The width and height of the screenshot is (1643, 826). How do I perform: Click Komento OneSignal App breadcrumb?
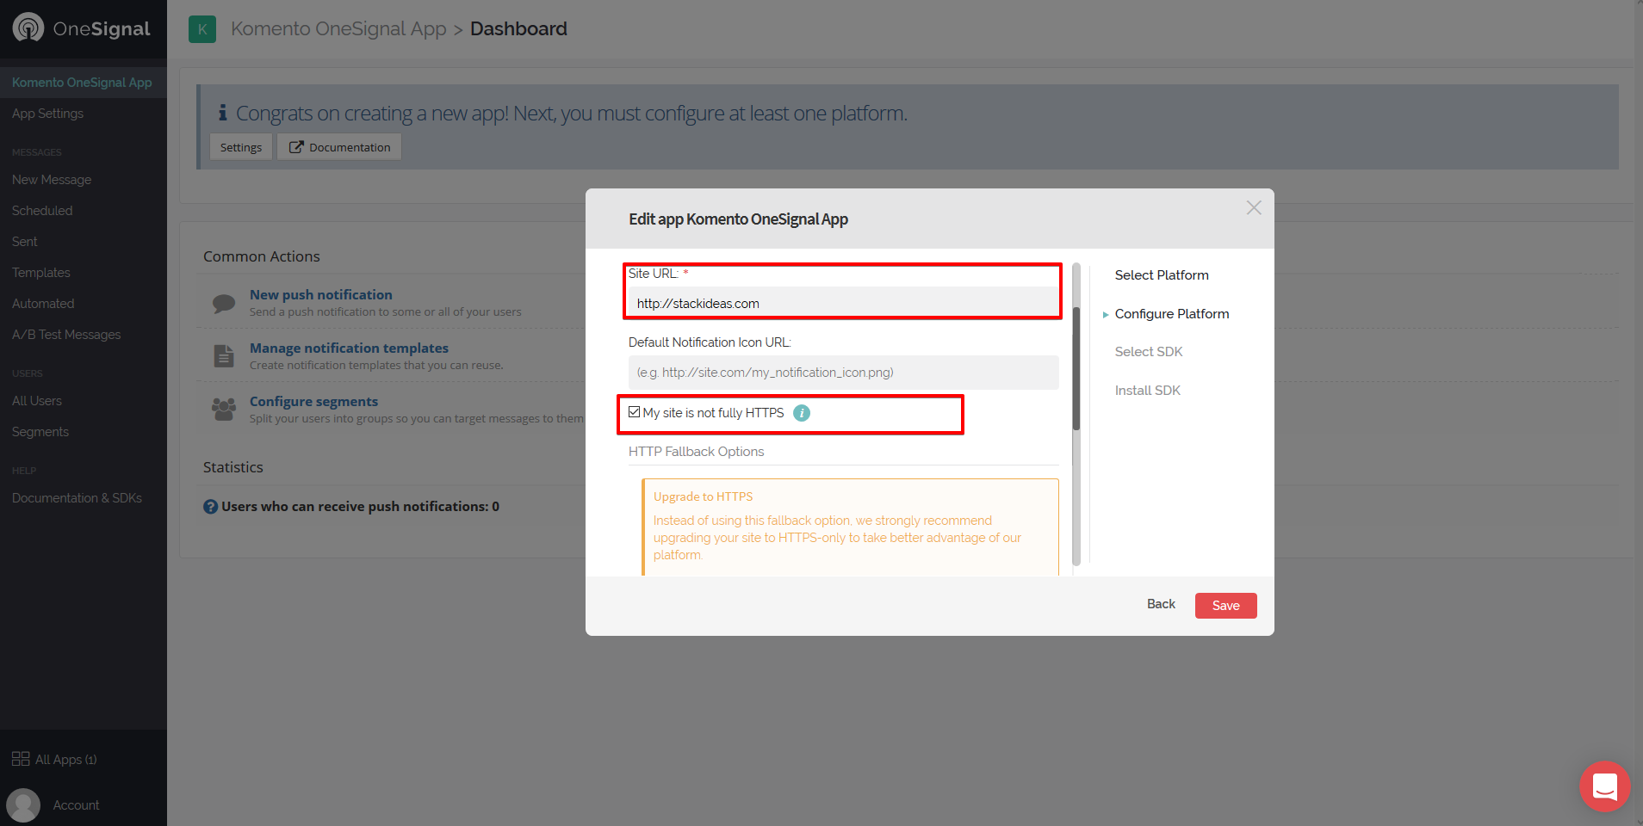[x=338, y=29]
